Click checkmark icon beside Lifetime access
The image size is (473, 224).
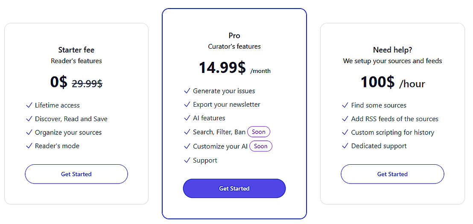(x=29, y=105)
